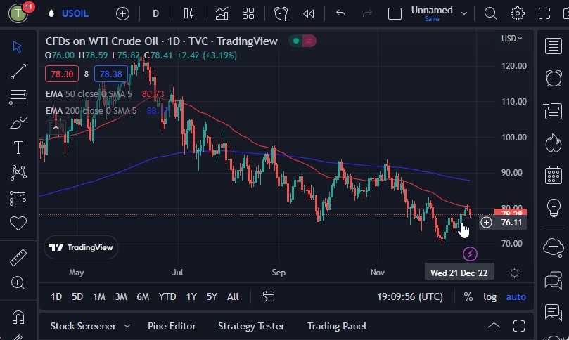The image size is (569, 340).
Task: Expand the USD currency dropdown
Action: coord(511,39)
